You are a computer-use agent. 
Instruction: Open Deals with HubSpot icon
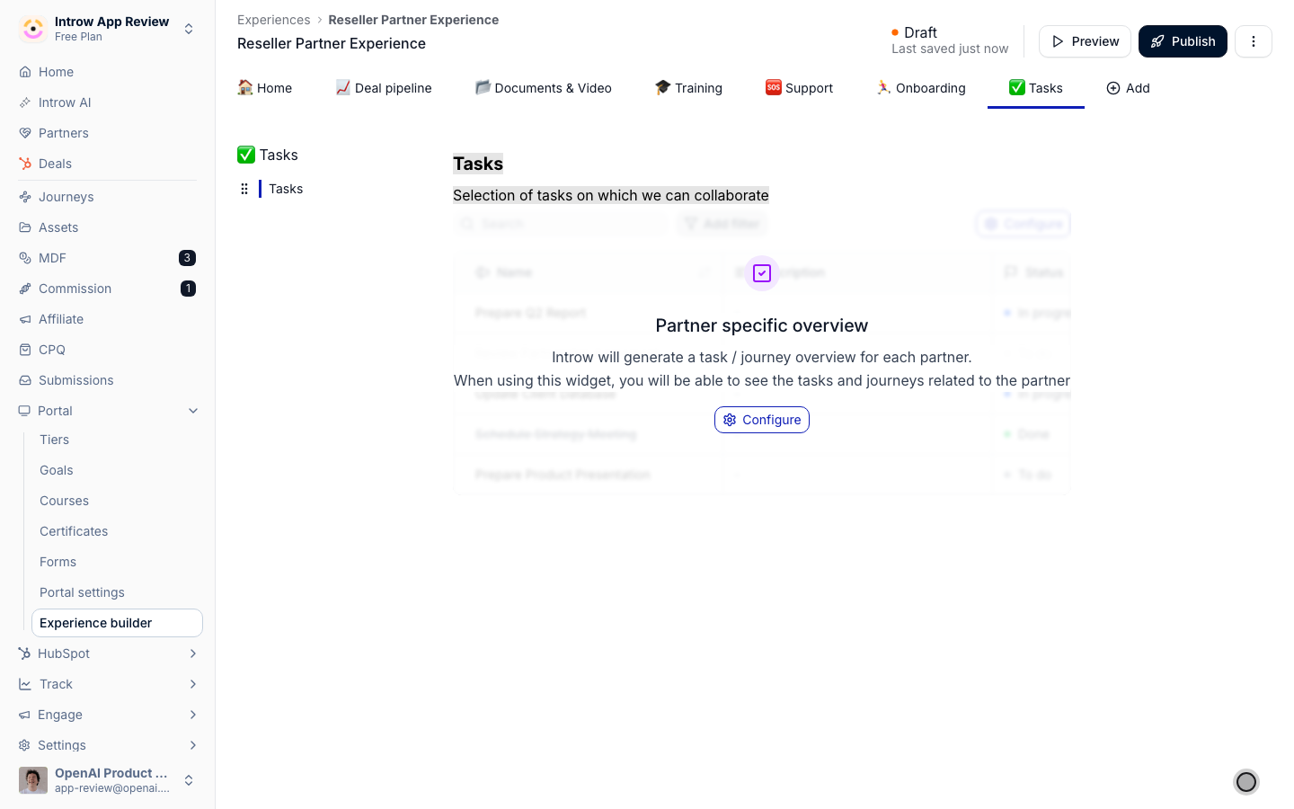(108, 164)
